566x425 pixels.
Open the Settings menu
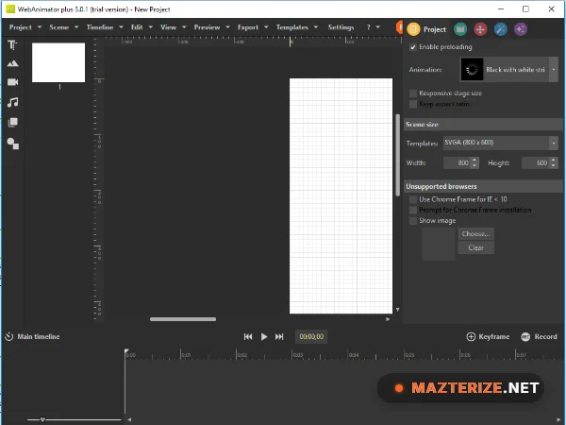(341, 27)
